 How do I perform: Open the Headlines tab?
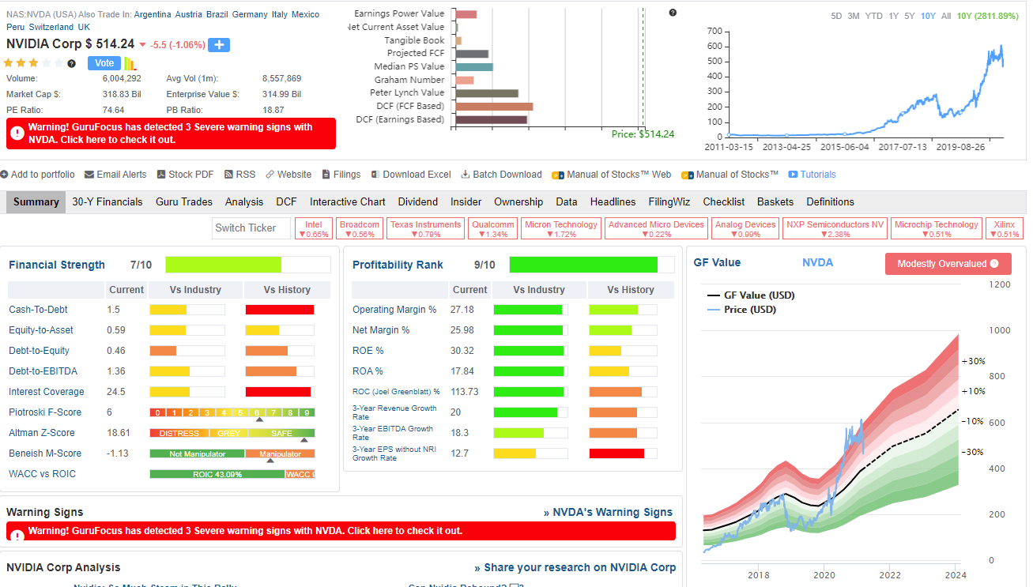click(x=613, y=201)
